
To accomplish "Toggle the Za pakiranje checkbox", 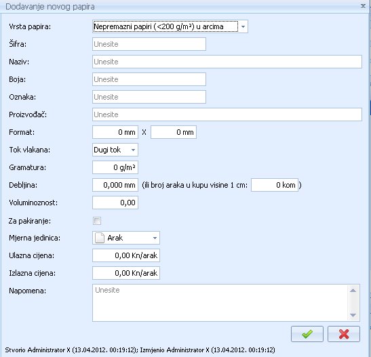I will point(97,221).
